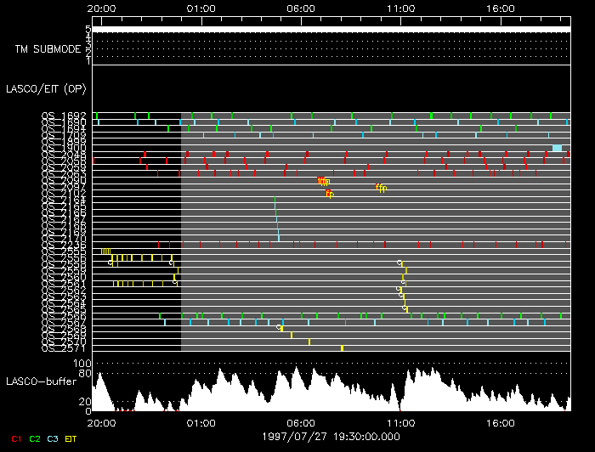Click the dense striped marker on OS 2555 row
The width and height of the screenshot is (595, 452).
pos(105,251)
